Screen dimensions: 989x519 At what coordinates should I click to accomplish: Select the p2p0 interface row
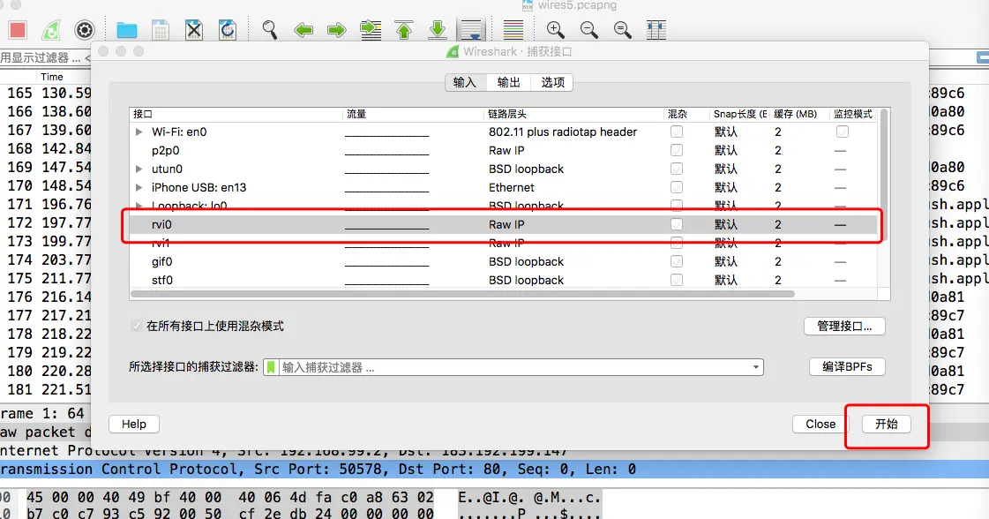[504, 150]
